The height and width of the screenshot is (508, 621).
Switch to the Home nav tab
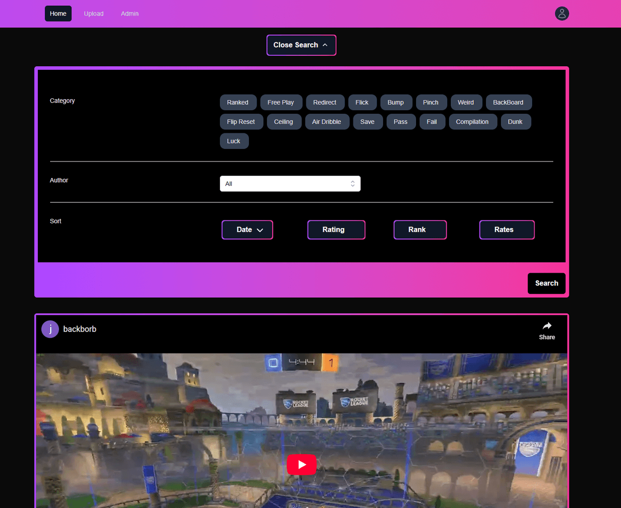[x=58, y=13]
